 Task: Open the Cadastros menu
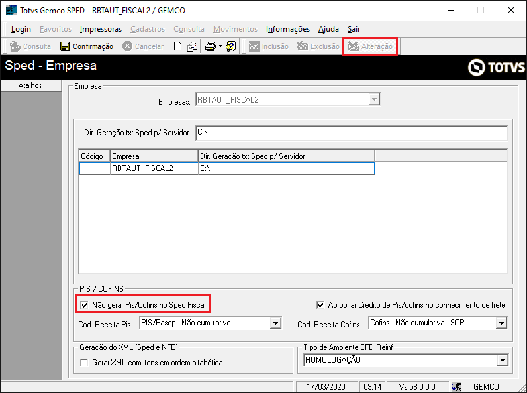pyautogui.click(x=148, y=29)
